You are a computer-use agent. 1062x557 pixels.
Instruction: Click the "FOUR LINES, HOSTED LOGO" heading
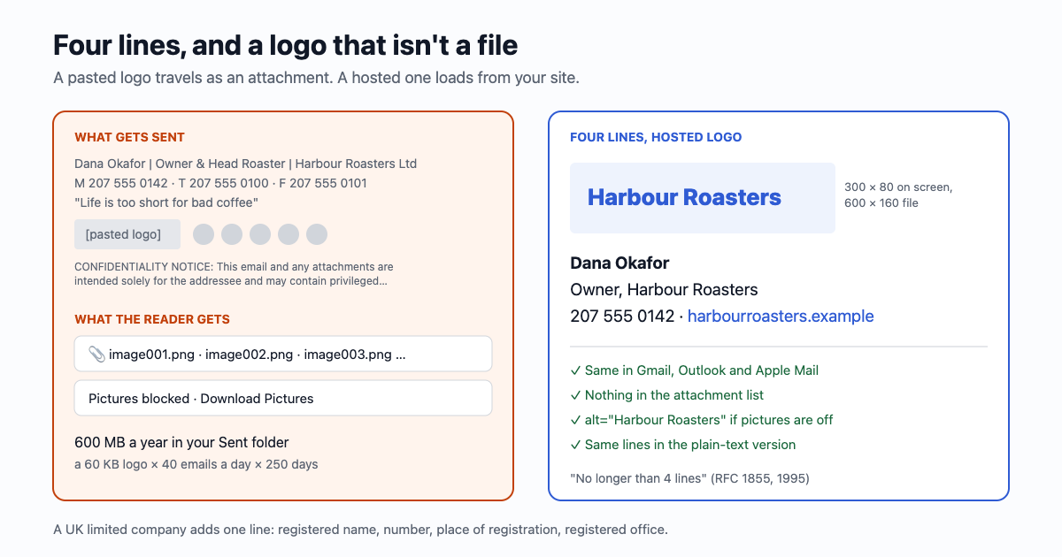pos(656,137)
